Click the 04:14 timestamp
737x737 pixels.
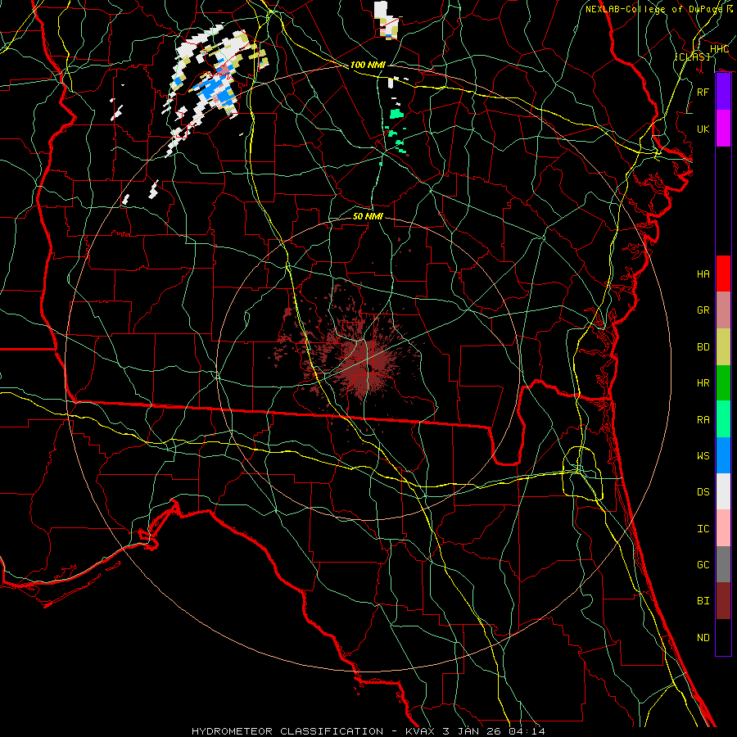[528, 731]
